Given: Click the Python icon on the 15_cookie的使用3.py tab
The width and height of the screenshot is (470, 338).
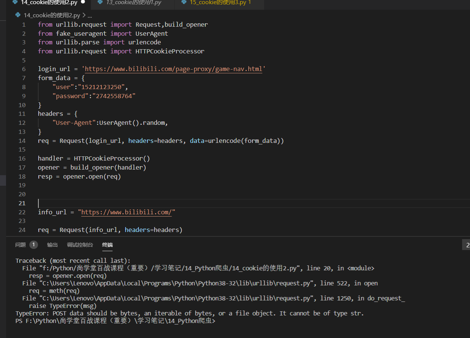Looking at the screenshot, I should click(x=184, y=2).
